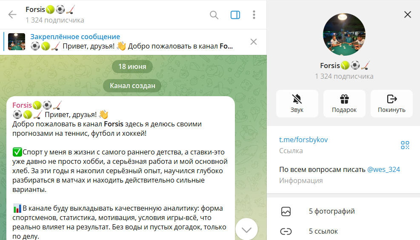Toggle the channel info side panel
The height and width of the screenshot is (240, 420).
click(x=235, y=15)
